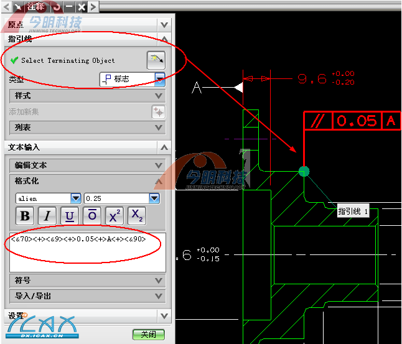Click the 关闭 close button
This screenshot has height=344, width=402.
148,334
